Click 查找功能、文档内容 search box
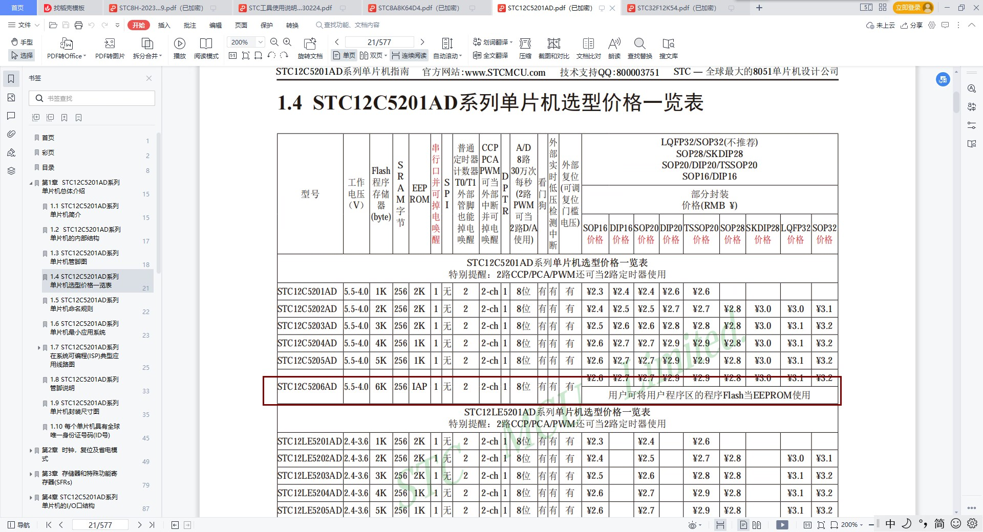 tap(348, 25)
